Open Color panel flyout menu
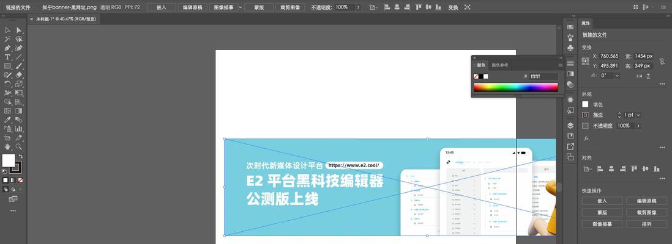Image resolution: width=672 pixels, height=244 pixels. pyautogui.click(x=560, y=65)
